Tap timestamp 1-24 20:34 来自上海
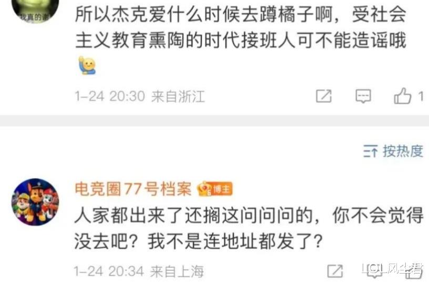 coord(139,271)
